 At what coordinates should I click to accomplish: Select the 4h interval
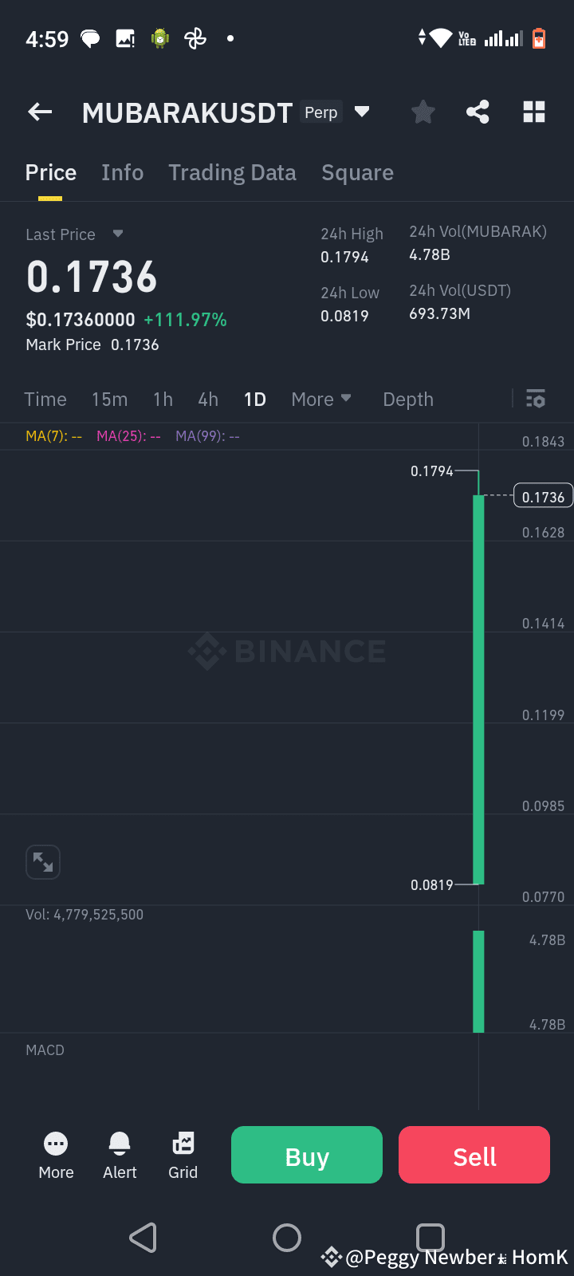(x=208, y=399)
